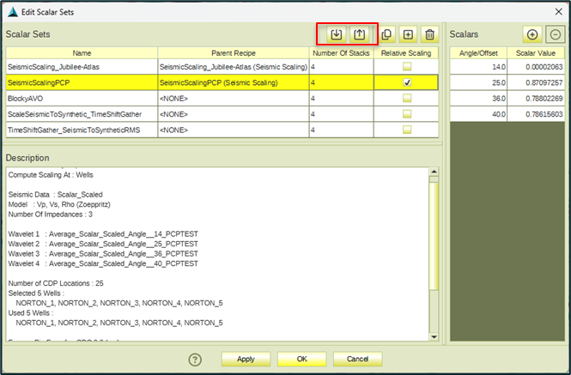Click the 'Compute Scaling At : Wells' line

coord(51,175)
